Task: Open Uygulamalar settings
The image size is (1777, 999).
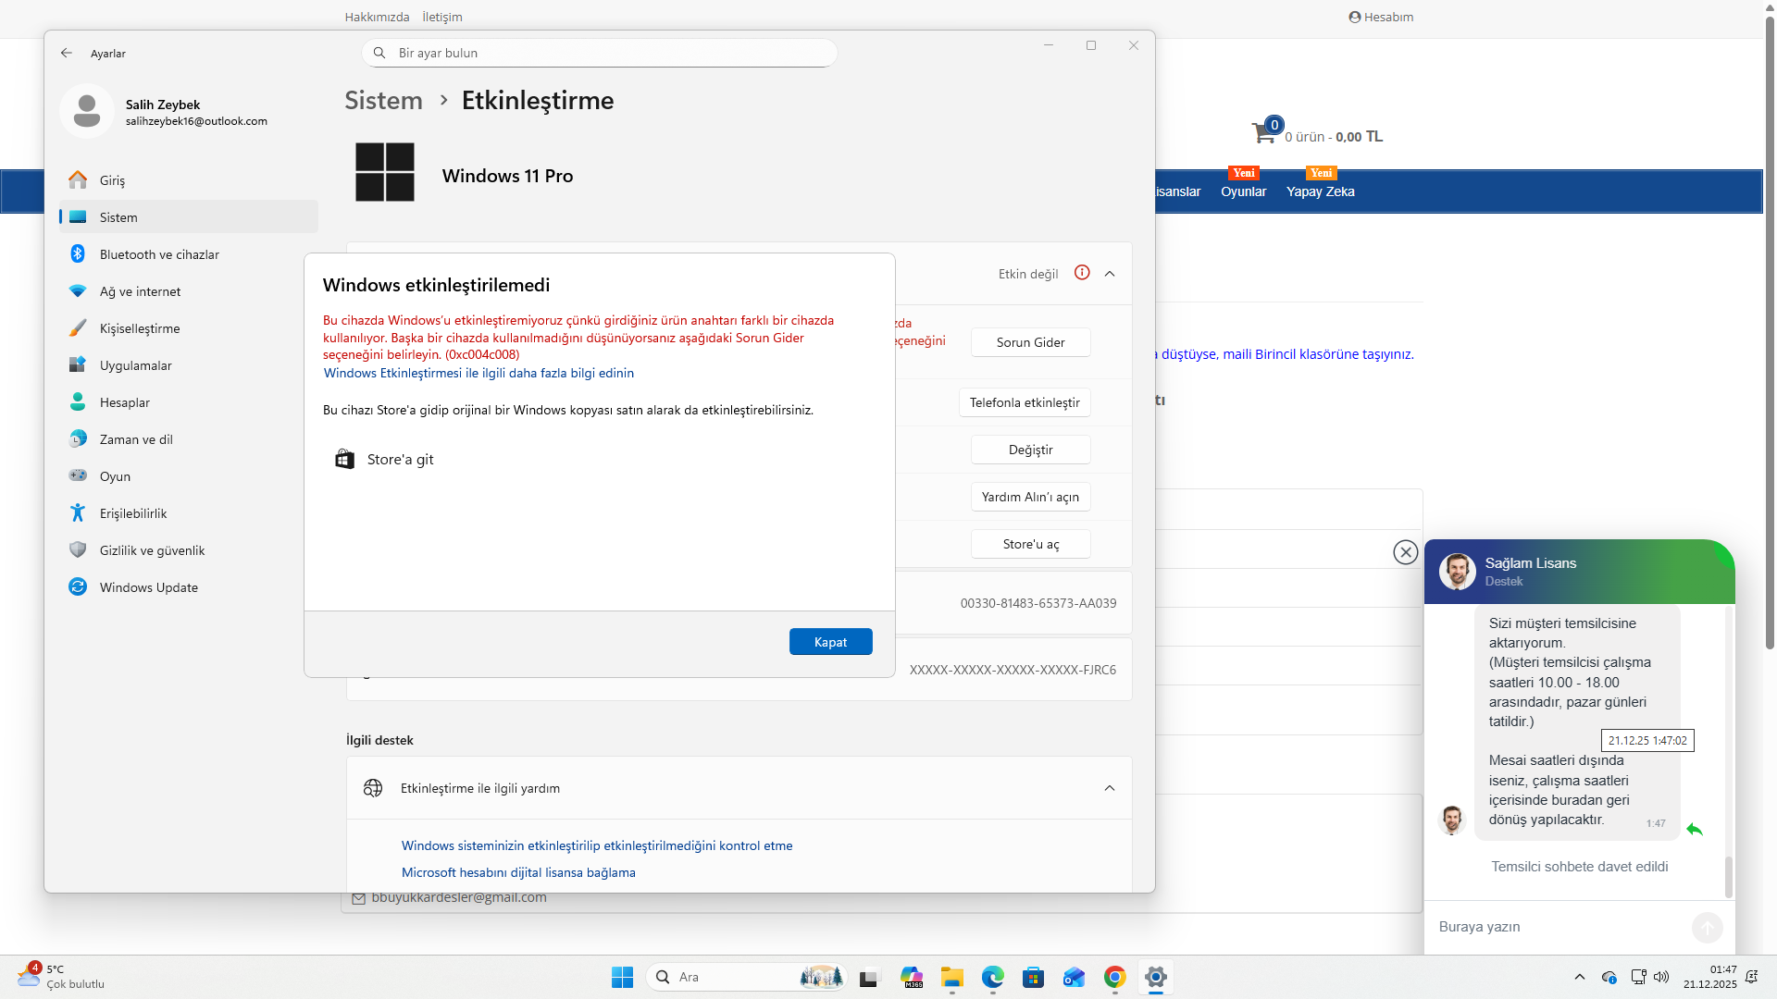Action: 189,365
